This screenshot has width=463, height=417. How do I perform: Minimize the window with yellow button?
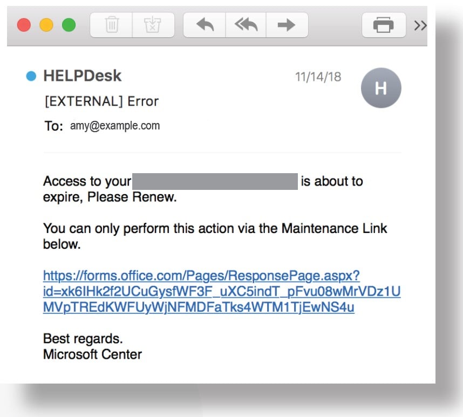[46, 25]
